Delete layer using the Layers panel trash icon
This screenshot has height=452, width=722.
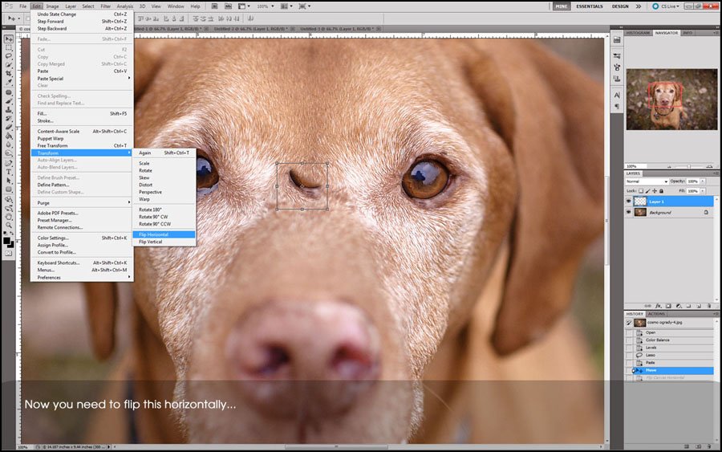click(x=709, y=306)
